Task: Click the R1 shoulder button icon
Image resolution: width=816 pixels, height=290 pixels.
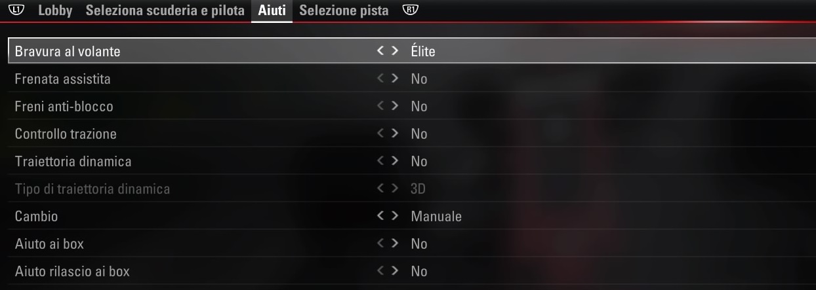Action: click(411, 10)
